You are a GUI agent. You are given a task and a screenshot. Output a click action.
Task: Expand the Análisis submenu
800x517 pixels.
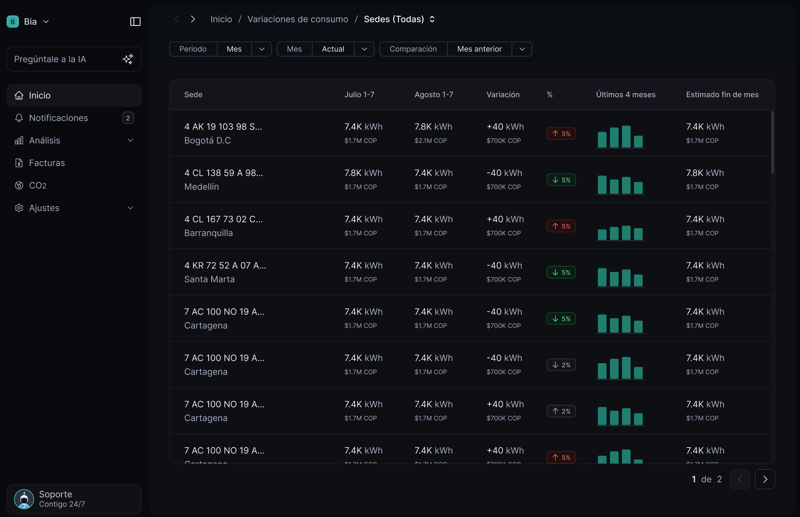coord(130,140)
